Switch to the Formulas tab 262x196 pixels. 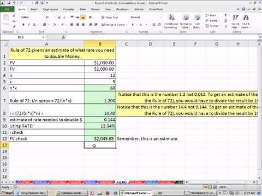point(69,9)
